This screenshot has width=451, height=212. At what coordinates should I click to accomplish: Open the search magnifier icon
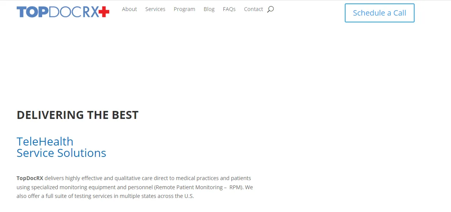(x=270, y=9)
